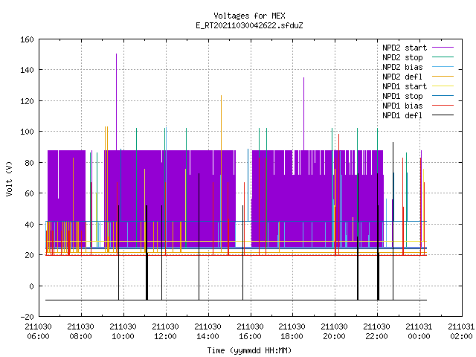Select the E_RT20211030042622.sfduZ filename subtitle
The image size is (476, 357).
click(x=249, y=25)
